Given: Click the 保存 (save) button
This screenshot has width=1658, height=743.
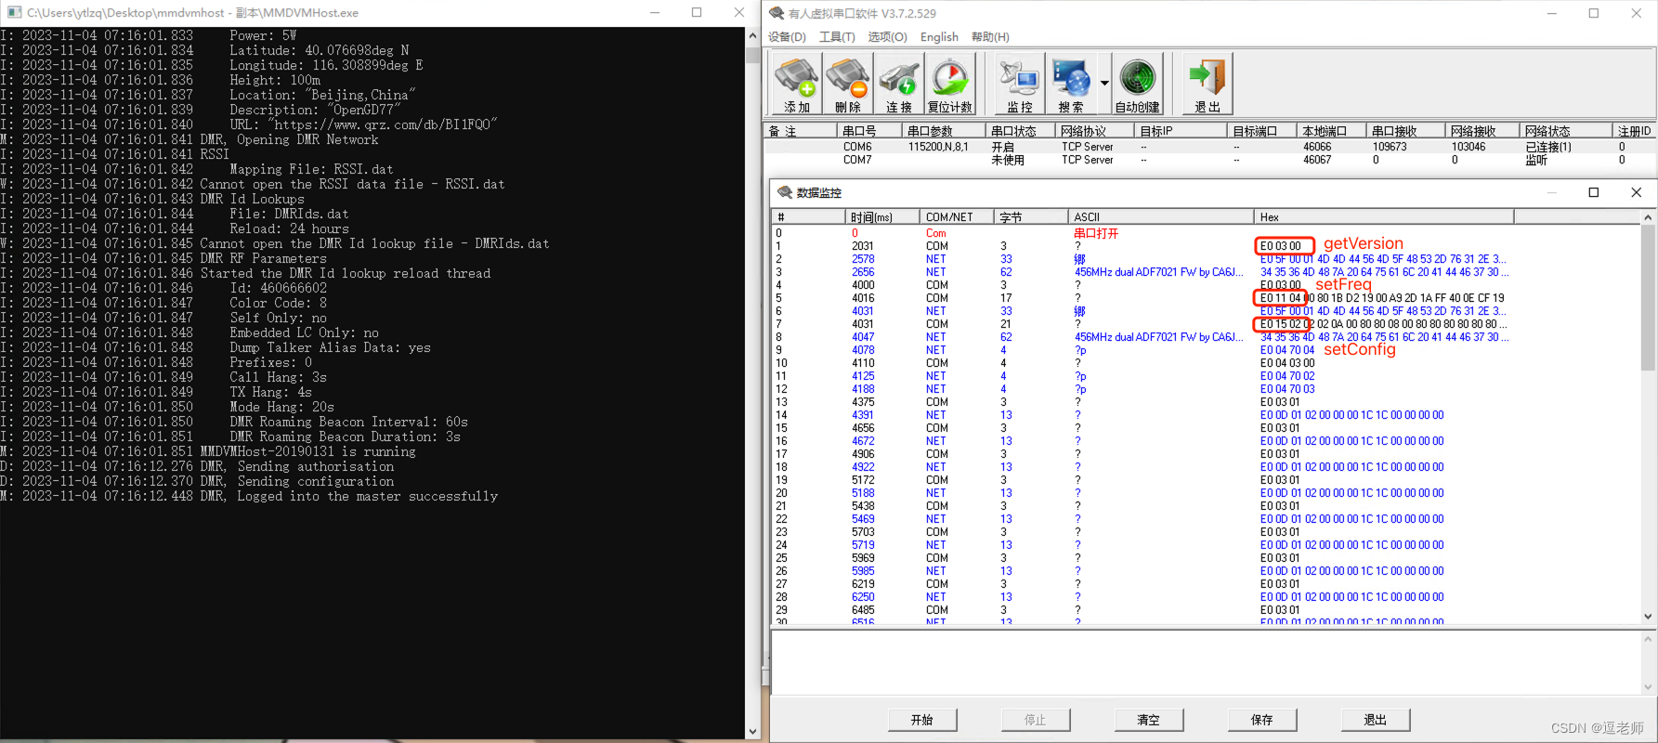Looking at the screenshot, I should [1261, 720].
